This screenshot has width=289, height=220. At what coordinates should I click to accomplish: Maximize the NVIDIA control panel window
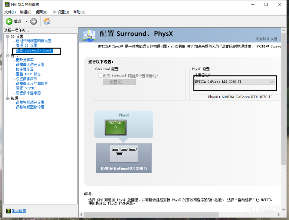tap(266, 4)
